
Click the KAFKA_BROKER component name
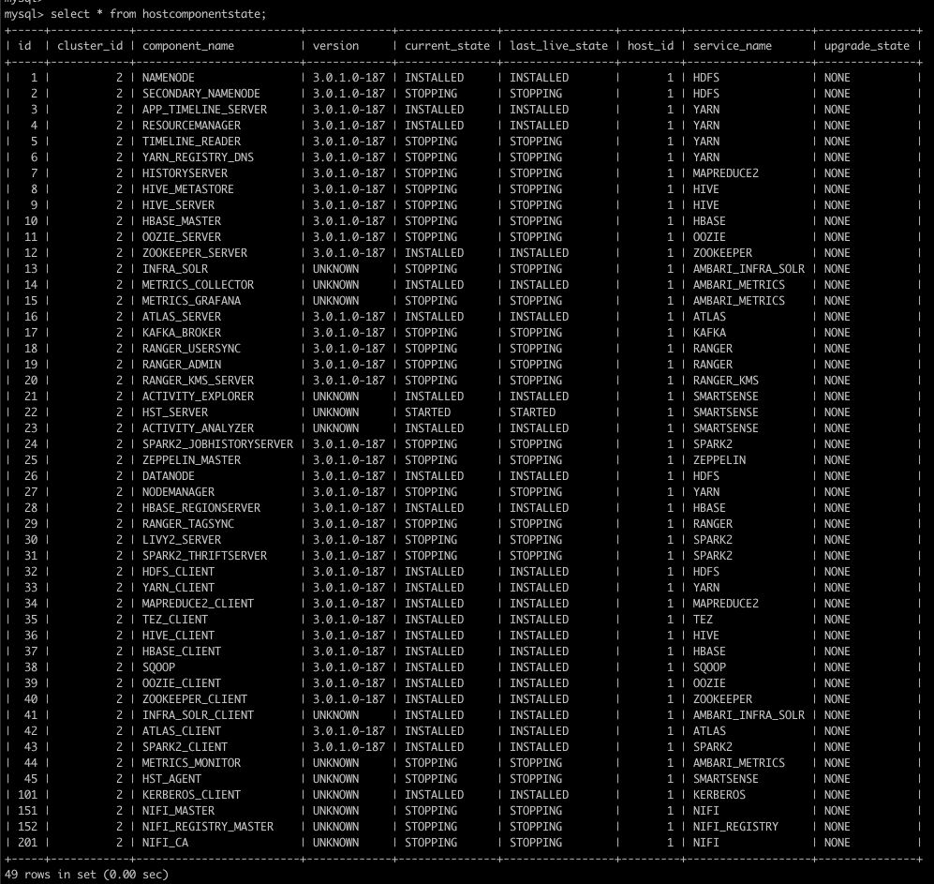(x=182, y=333)
